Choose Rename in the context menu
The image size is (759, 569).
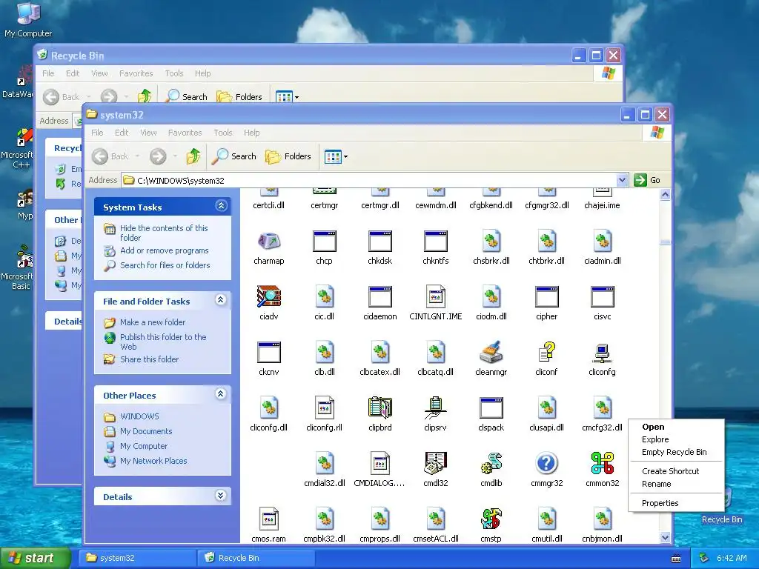pos(676,484)
